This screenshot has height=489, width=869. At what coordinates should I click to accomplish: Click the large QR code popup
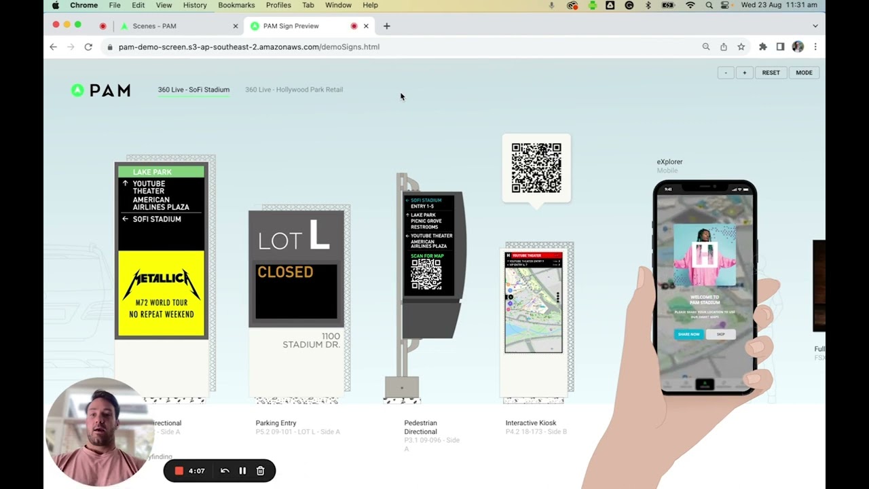point(536,168)
